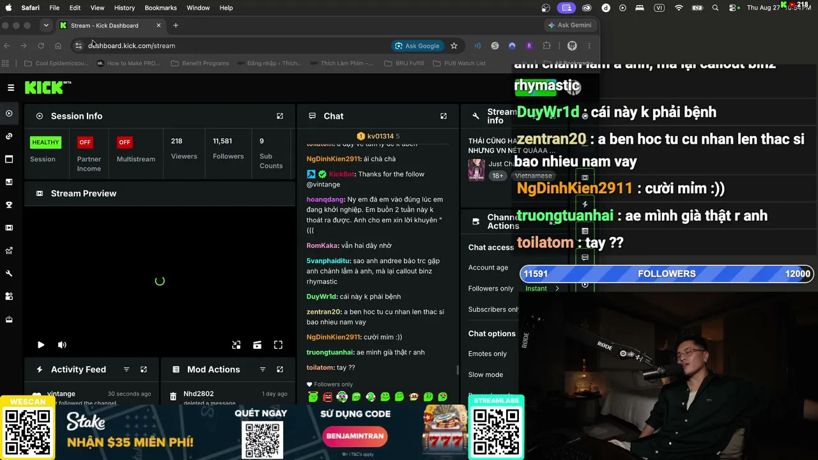Open the link icon in the sidebar
The image size is (818, 460).
[9, 136]
